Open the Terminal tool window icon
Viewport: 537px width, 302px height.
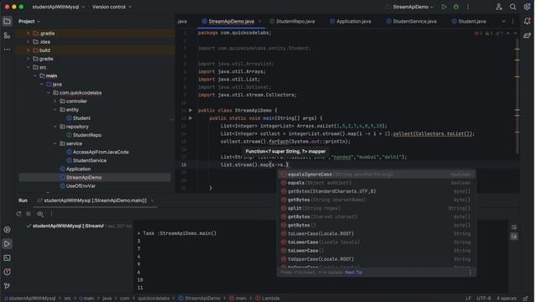tap(7, 258)
